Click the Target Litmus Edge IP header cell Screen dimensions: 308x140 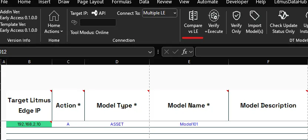29,106
